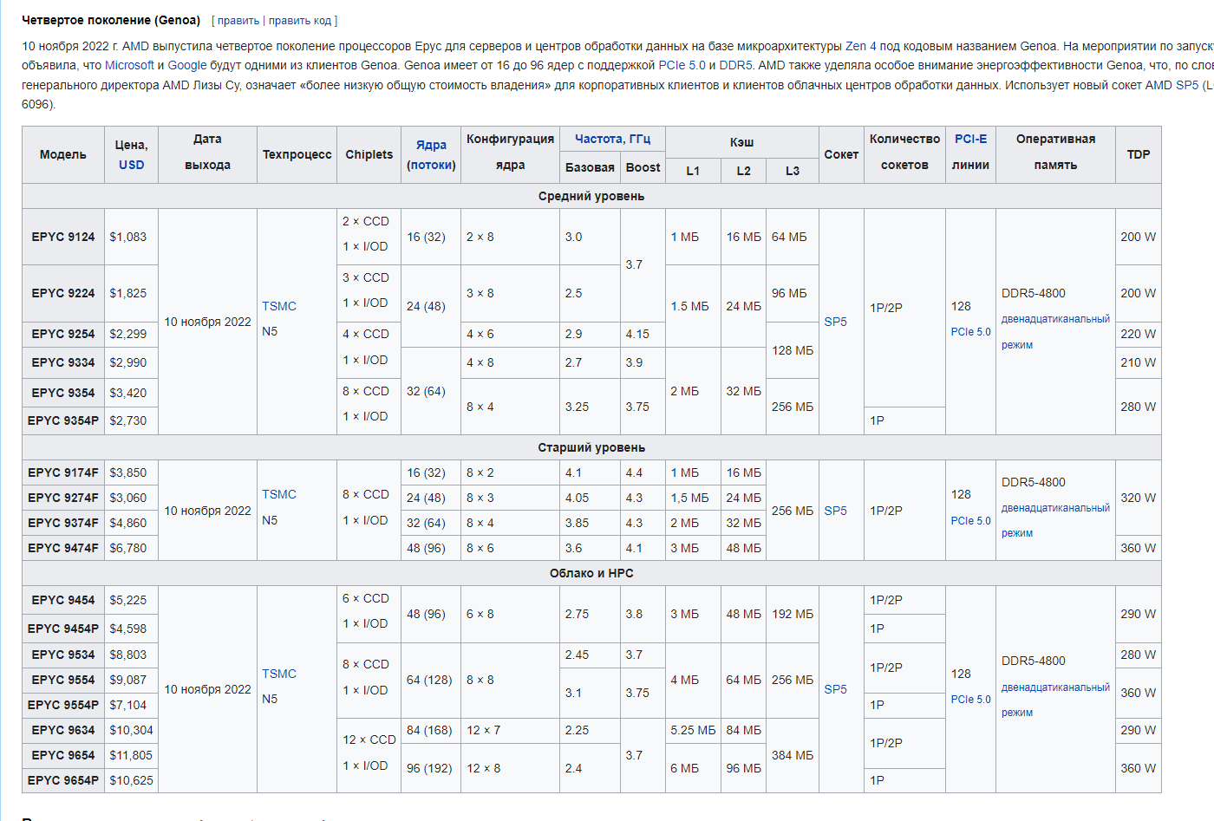Click the 5.25 МБ L1 cache cell
1214x821 pixels.
point(693,730)
